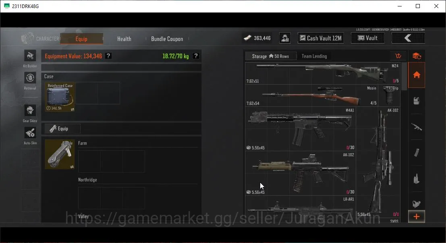Select the M4A1 rifle in storage
Screen dimensions: 446x243
(301, 129)
